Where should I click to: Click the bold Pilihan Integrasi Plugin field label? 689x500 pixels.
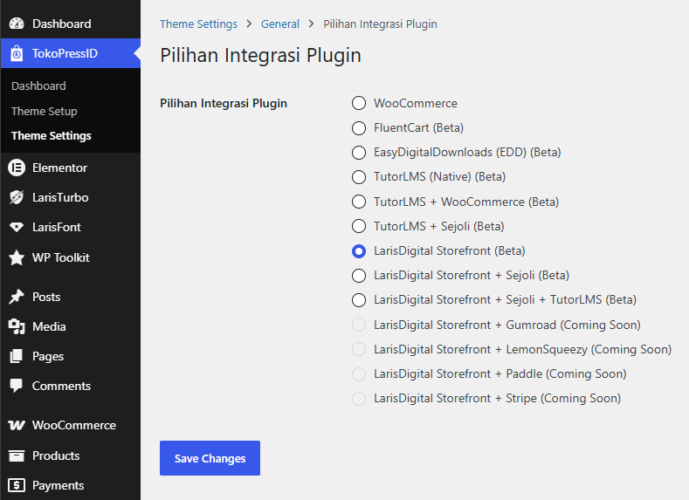coord(224,103)
